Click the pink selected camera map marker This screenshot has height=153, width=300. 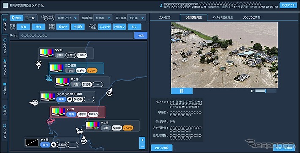tap(50, 122)
